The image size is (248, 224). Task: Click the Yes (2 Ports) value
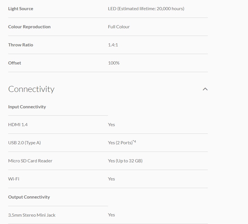[120, 143]
